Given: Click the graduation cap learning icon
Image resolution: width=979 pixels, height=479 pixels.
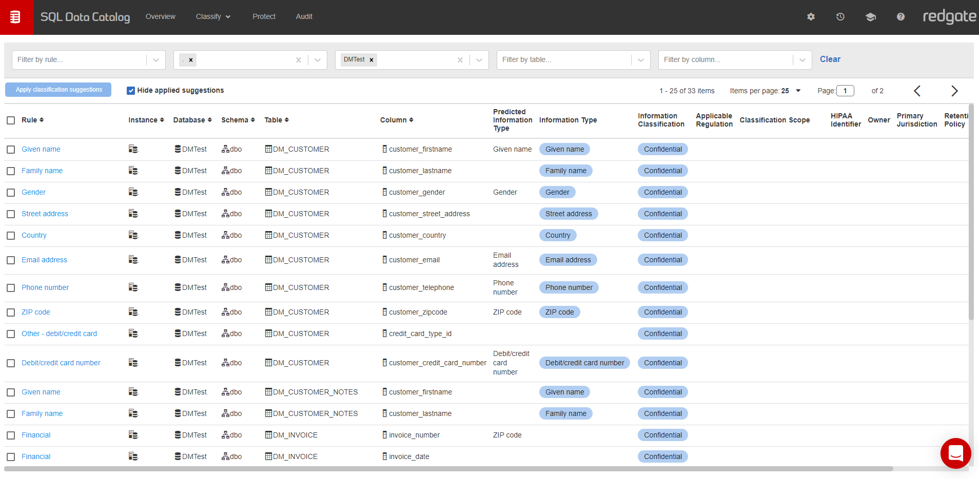Looking at the screenshot, I should (870, 17).
